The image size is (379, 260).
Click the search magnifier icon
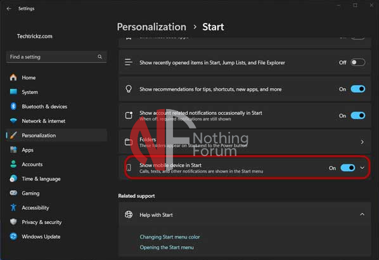pos(100,56)
